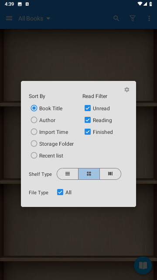Viewport: 157px width, 280px height.
Task: Open the hamburger navigation menu
Action: click(9, 18)
